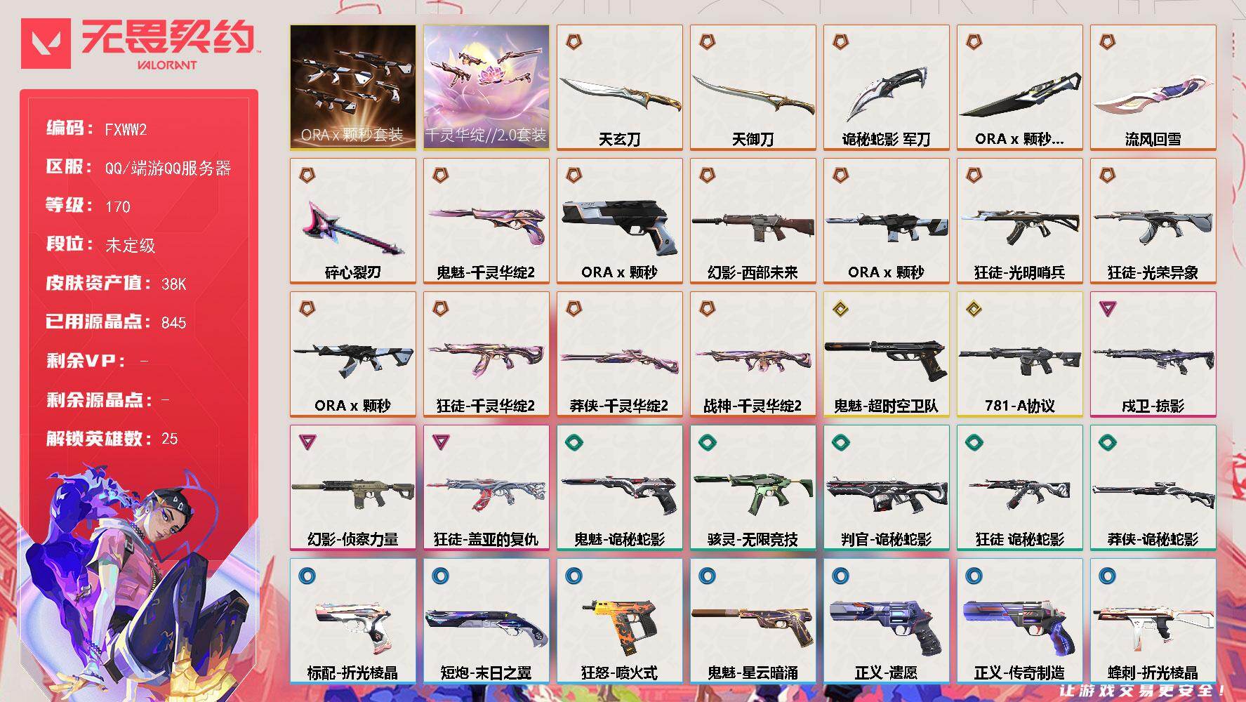Click the pink triangle tier icon on 戍卫-掠影
This screenshot has width=1246, height=702.
[1107, 308]
